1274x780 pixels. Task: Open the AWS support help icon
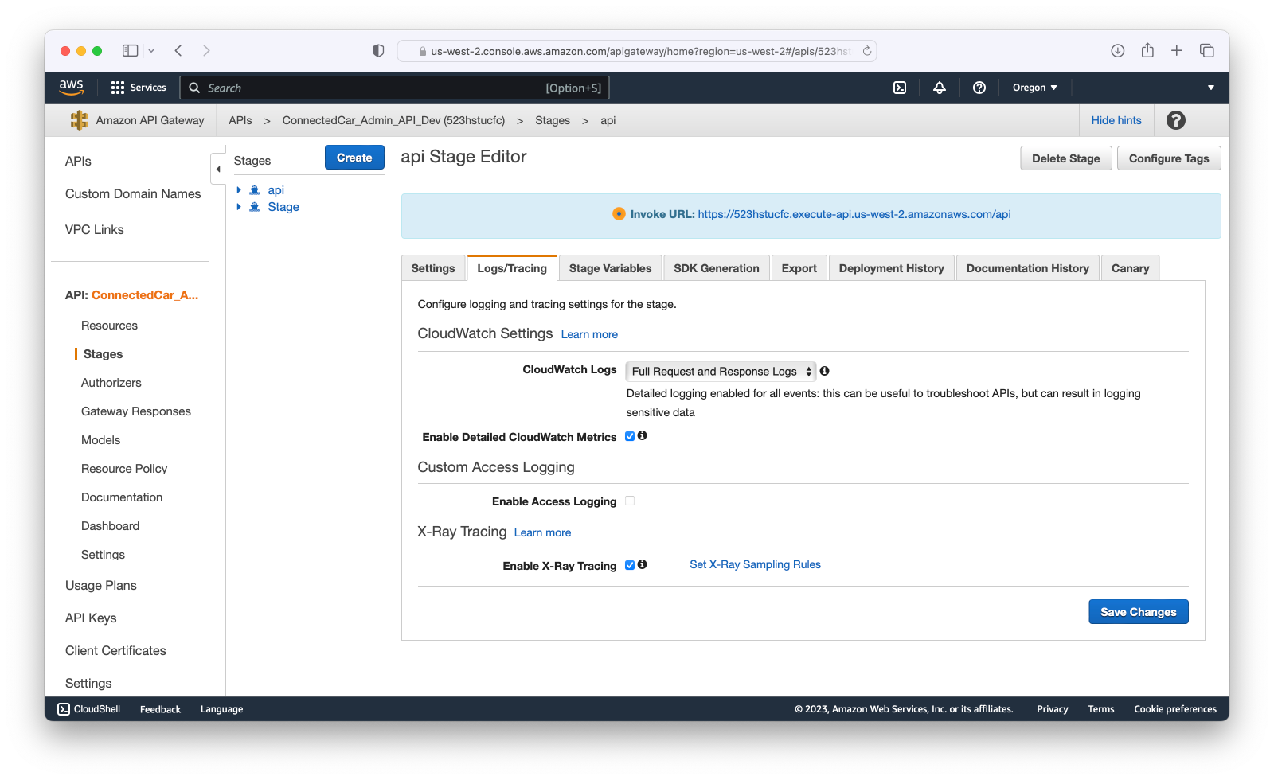[x=979, y=88]
